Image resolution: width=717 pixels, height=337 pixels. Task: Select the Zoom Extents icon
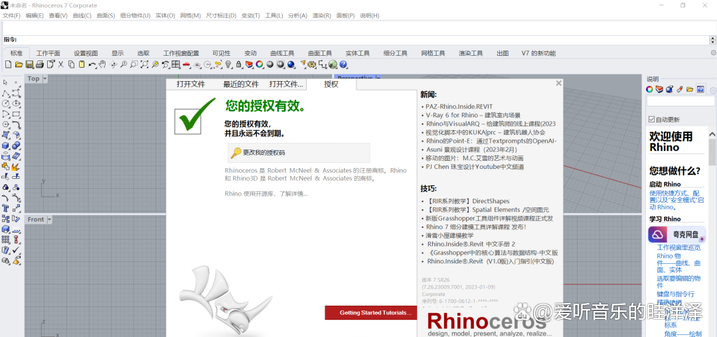[x=144, y=64]
